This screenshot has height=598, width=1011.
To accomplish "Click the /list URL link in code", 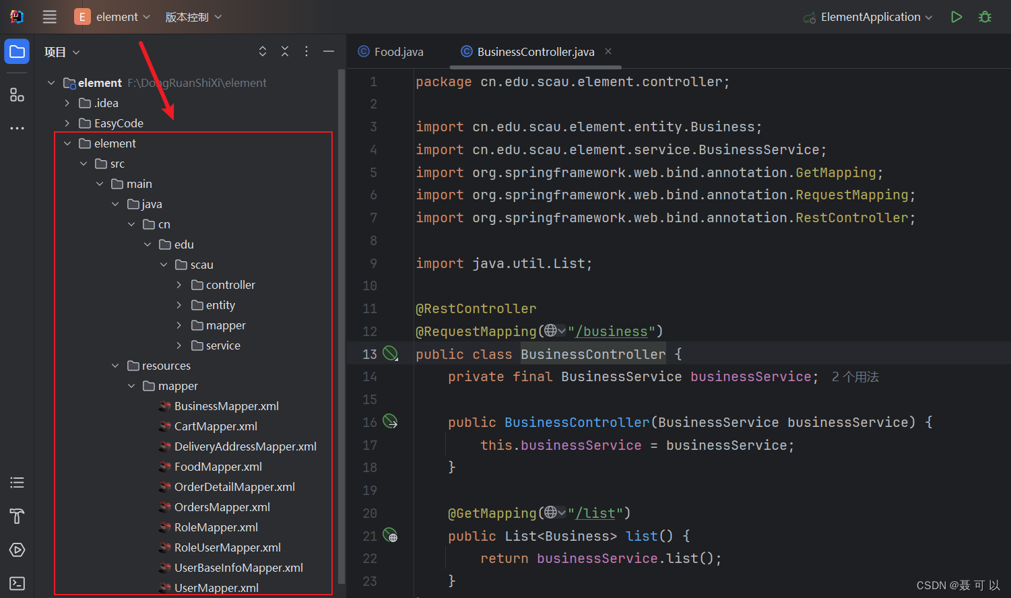I will pos(595,513).
